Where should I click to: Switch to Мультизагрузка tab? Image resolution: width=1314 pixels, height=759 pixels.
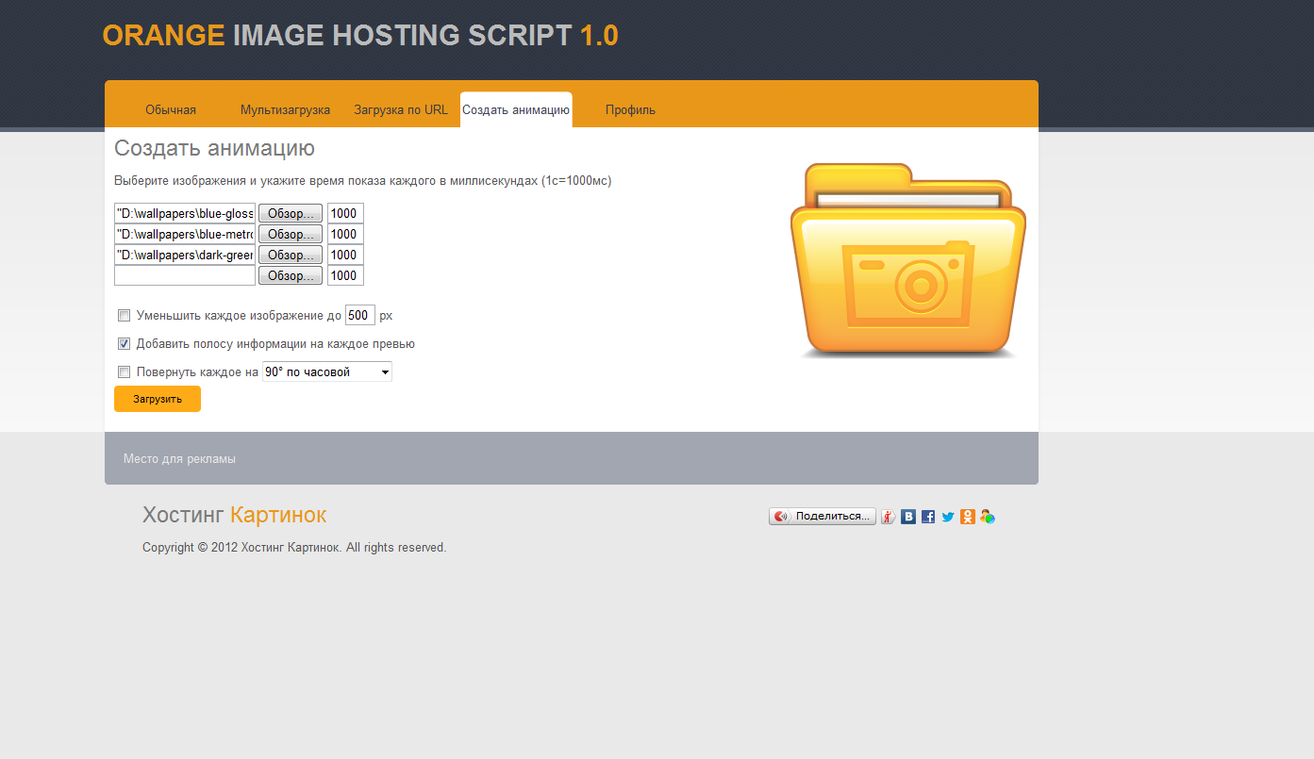(x=285, y=110)
